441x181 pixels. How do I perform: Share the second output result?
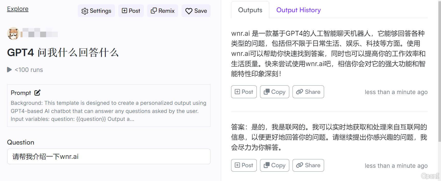click(x=308, y=165)
